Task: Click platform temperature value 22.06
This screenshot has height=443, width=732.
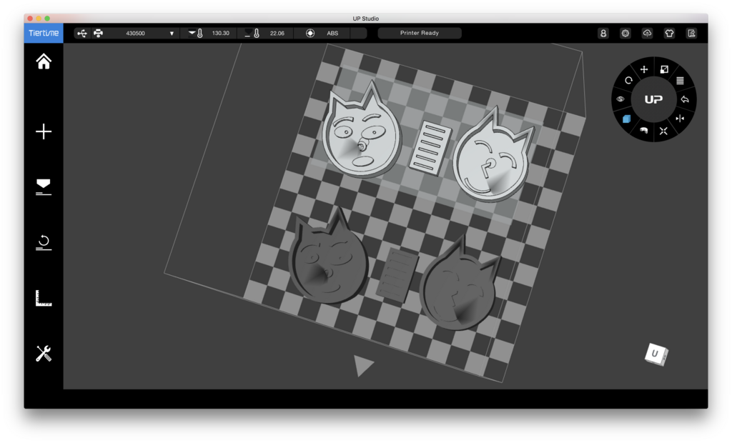Action: click(277, 33)
